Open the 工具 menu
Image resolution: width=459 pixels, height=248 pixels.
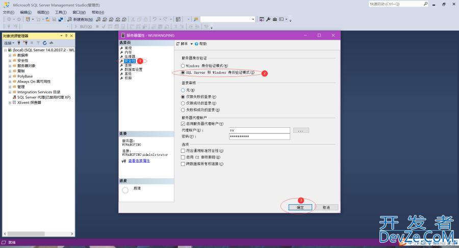pos(61,12)
